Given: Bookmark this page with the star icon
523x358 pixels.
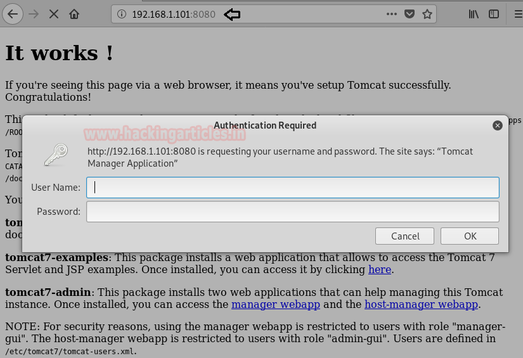Looking at the screenshot, I should [x=427, y=14].
